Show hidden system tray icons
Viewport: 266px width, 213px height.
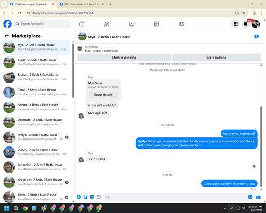click(x=225, y=208)
